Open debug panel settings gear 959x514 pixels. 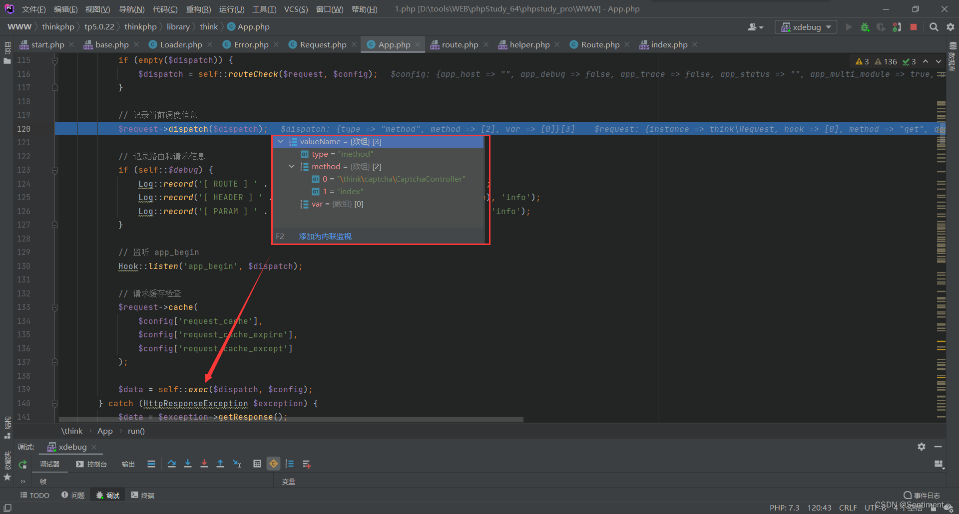[x=922, y=447]
